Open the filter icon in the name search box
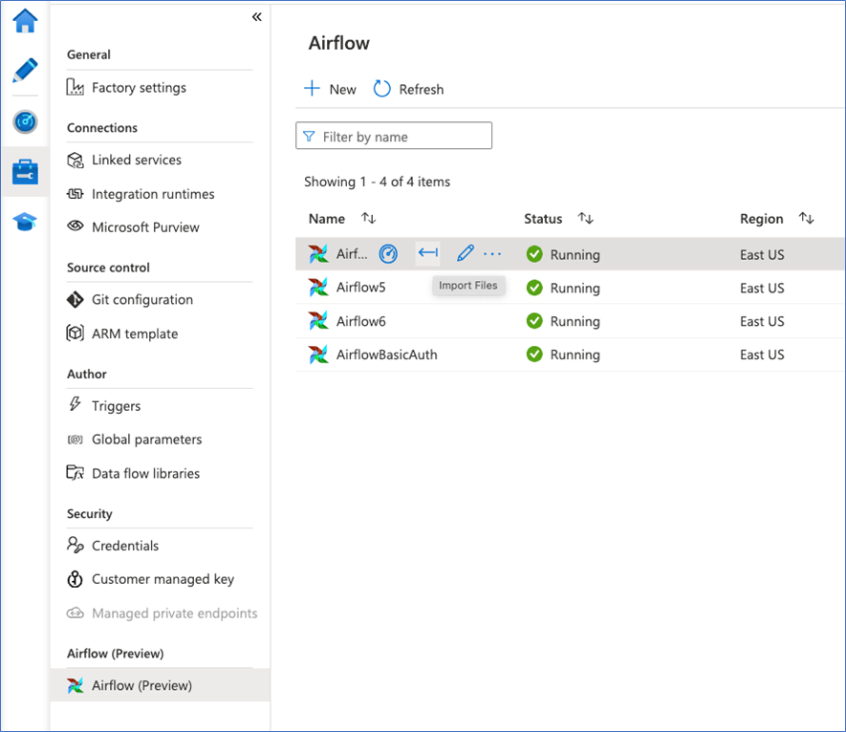 (311, 135)
